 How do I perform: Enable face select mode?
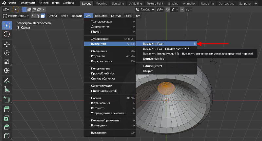coord(43,16)
